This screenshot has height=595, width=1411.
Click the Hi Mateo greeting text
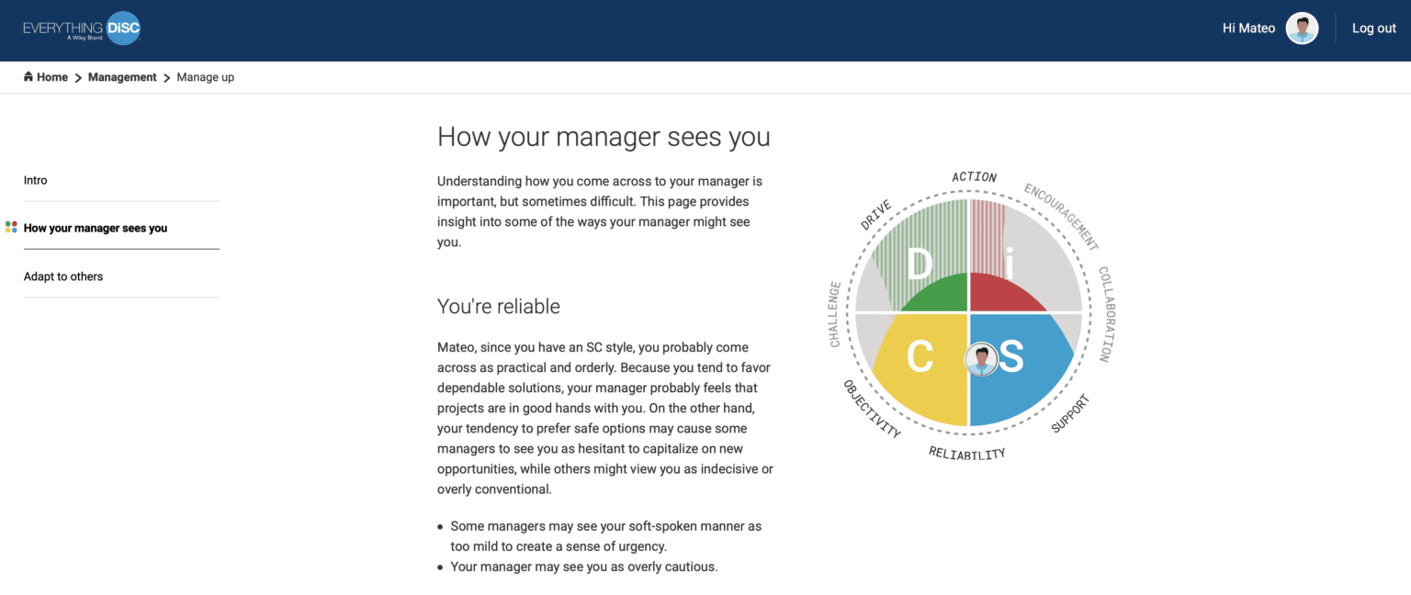pyautogui.click(x=1247, y=28)
